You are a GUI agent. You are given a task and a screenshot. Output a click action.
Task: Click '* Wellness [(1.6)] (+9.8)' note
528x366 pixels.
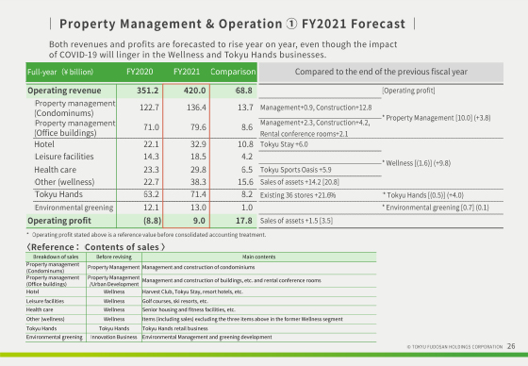[x=417, y=163]
